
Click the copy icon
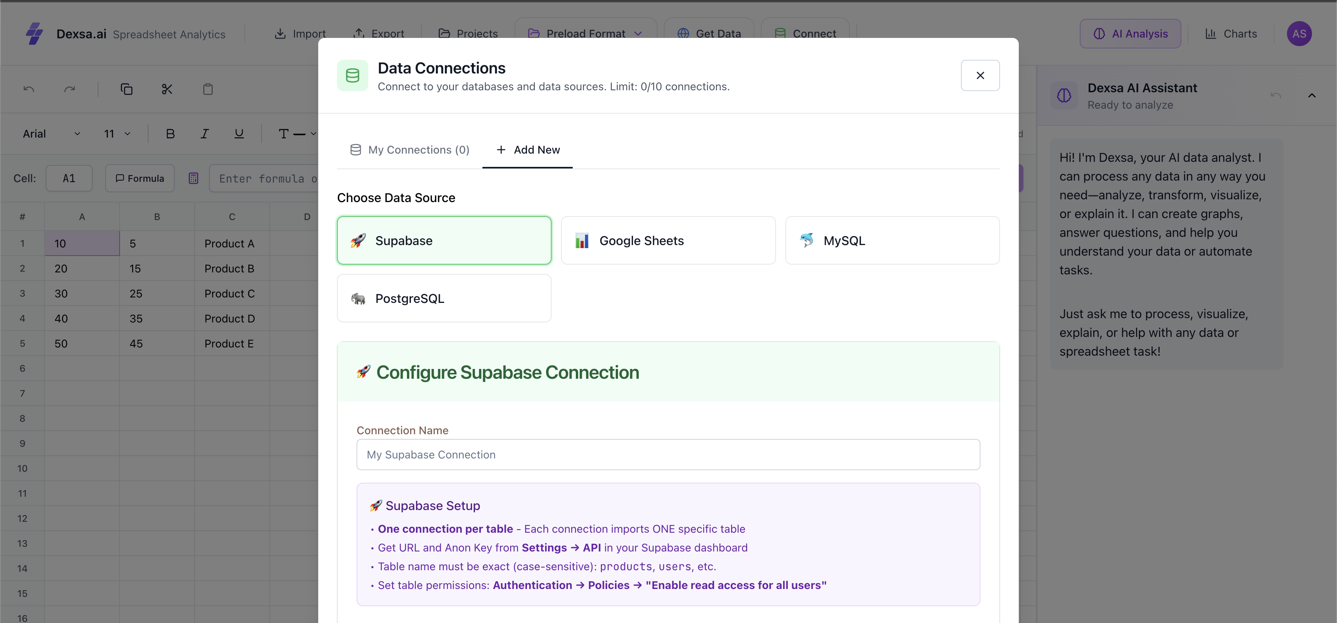click(127, 89)
